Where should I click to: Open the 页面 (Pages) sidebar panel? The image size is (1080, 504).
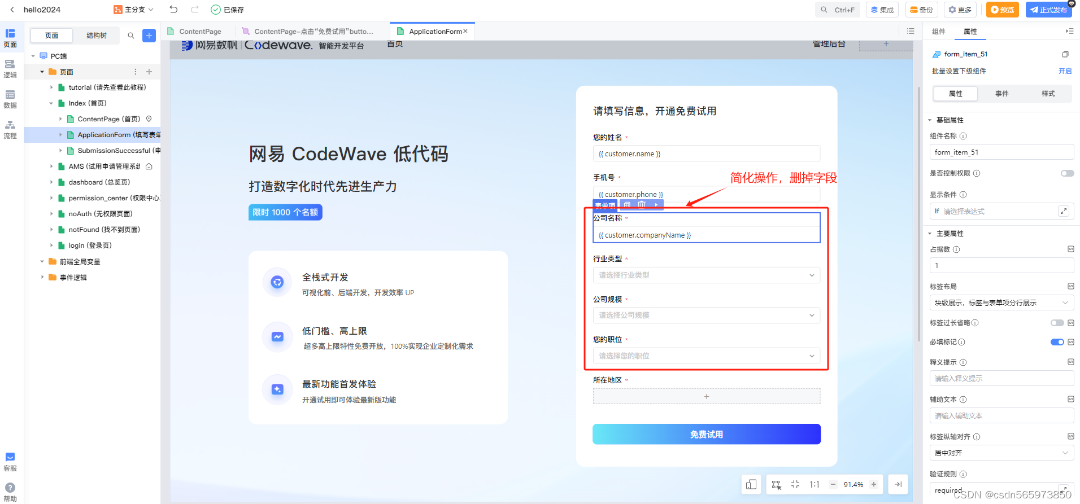click(10, 38)
